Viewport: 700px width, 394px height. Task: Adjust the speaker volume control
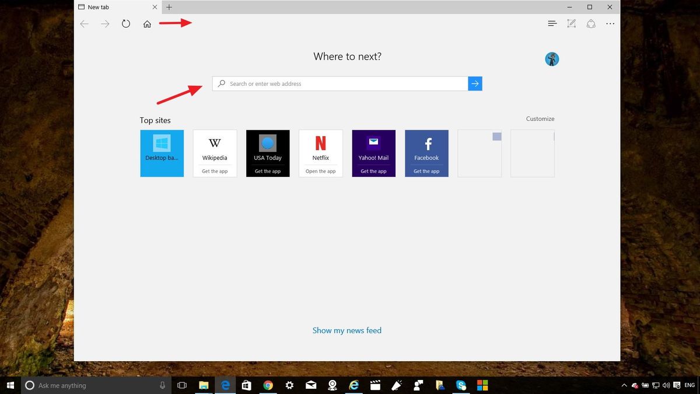coord(666,385)
